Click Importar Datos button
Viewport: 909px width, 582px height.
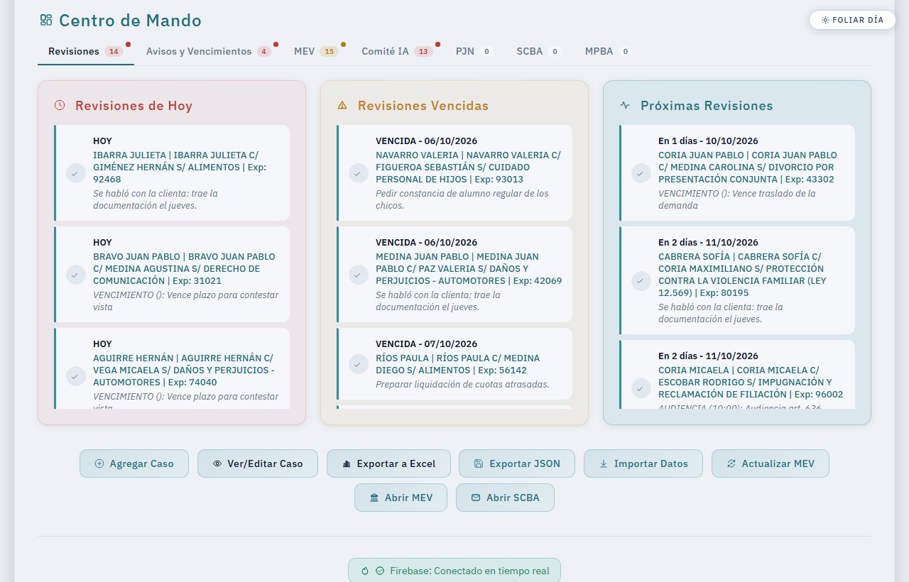(x=643, y=463)
